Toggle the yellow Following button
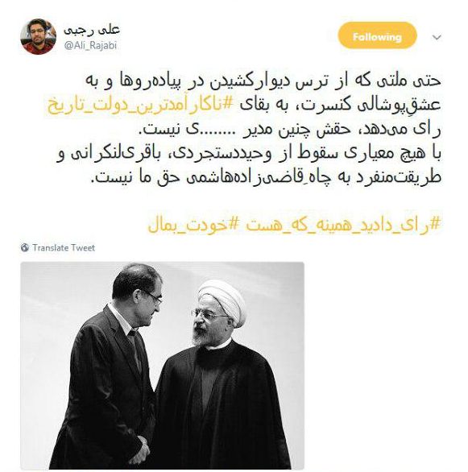 pyautogui.click(x=378, y=35)
